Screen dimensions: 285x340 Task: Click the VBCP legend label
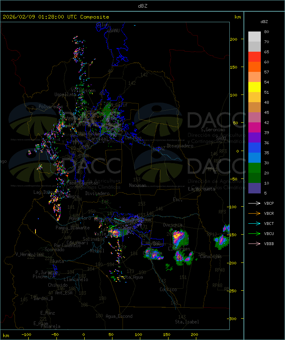coord(269,204)
